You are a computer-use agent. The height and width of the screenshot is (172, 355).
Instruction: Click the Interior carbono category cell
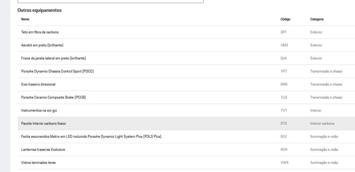pyautogui.click(x=322, y=123)
